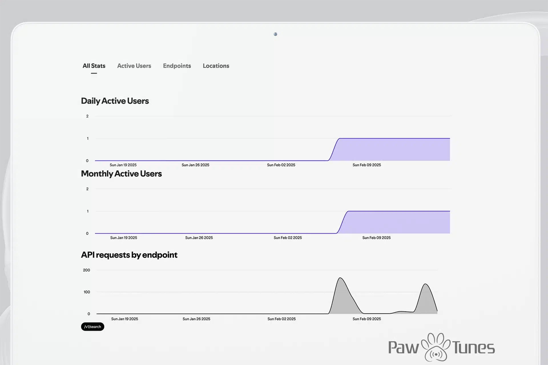Screen dimensions: 548x365
Task: Click Sun Jan 19 2025 label under Monthly Active Users
Action: [124, 238]
